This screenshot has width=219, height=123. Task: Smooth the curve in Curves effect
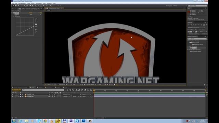click(x=36, y=30)
